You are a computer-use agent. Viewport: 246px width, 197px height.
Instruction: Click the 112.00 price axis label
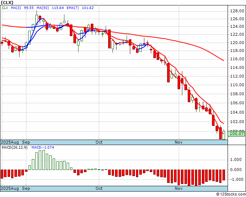click(237, 76)
